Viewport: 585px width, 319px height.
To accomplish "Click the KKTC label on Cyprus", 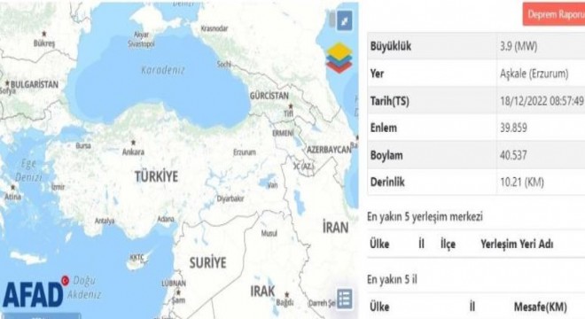I will click(136, 258).
